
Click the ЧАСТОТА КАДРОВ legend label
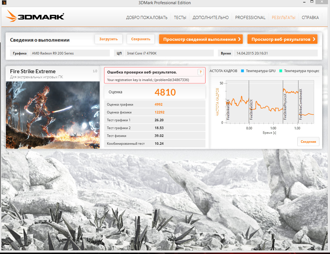point(223,71)
